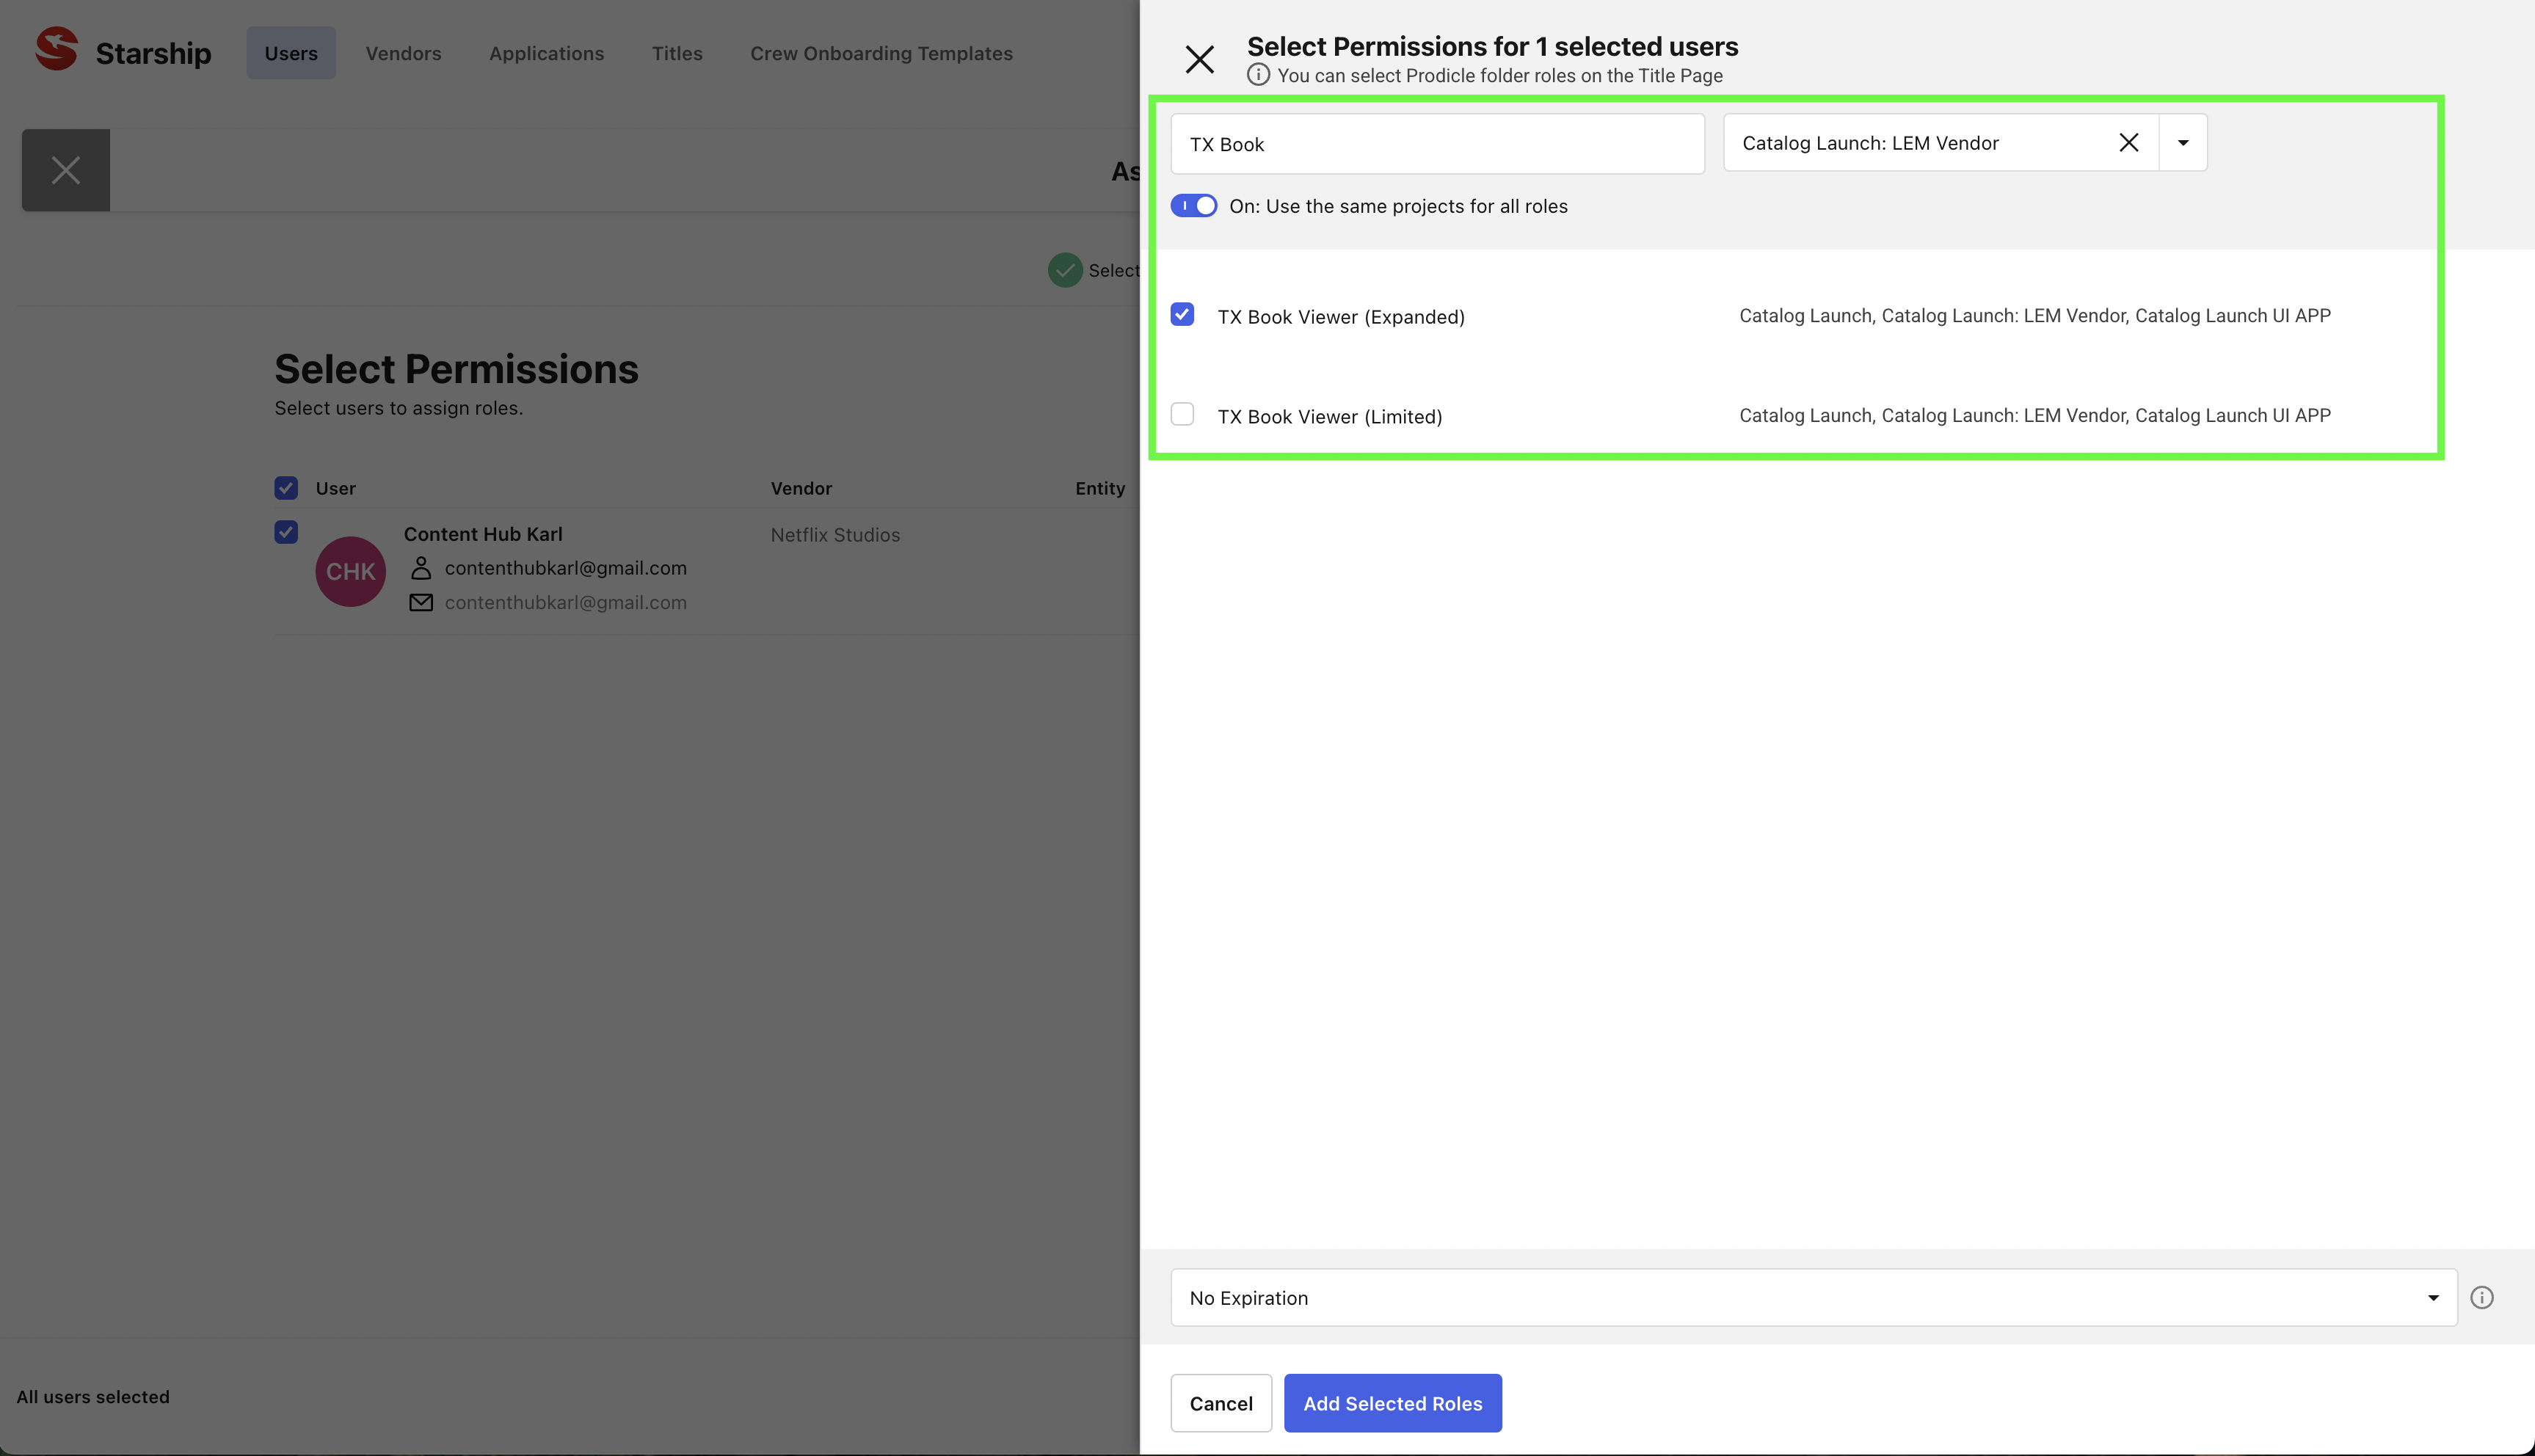Click the TX Book Viewer (Limited) role label
The image size is (2535, 1456).
(x=1330, y=417)
